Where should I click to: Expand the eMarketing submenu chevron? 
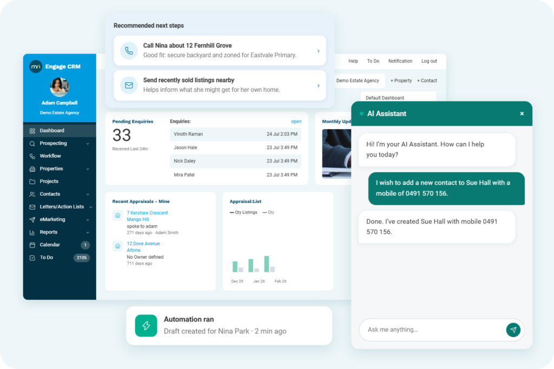88,220
